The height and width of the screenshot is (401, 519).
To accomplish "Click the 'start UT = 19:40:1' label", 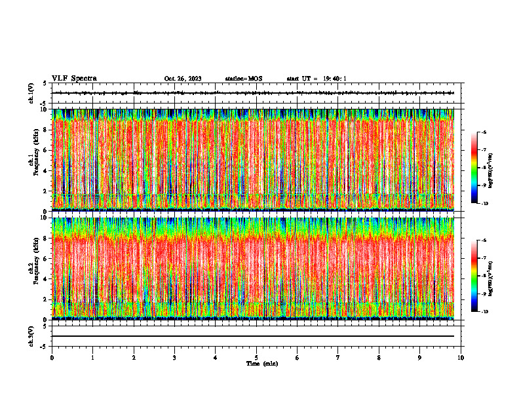I will tap(317, 79).
